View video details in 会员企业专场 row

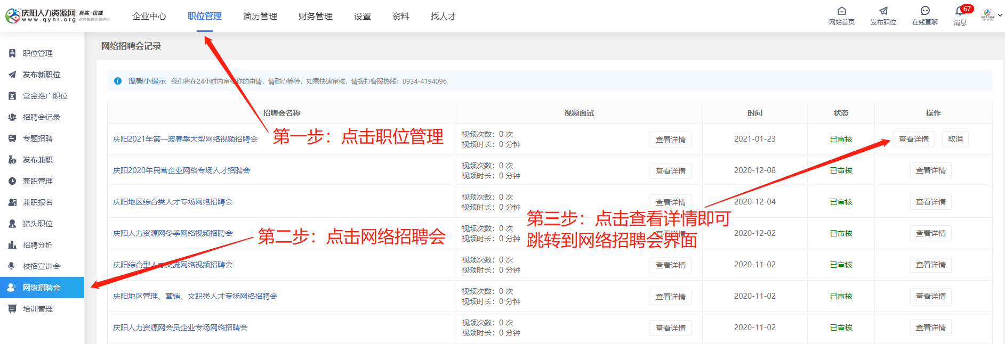[671, 328]
